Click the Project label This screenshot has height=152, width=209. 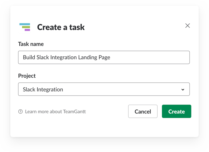(27, 76)
